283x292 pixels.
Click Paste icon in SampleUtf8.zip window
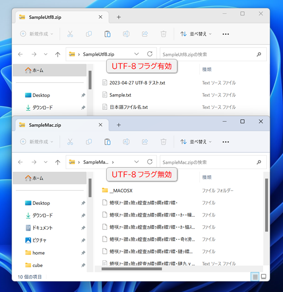[x=108, y=34]
